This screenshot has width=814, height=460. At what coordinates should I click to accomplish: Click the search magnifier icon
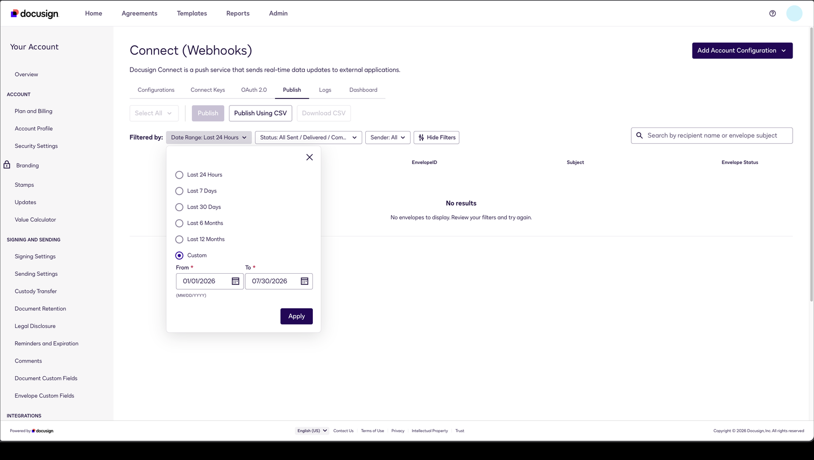pos(639,136)
